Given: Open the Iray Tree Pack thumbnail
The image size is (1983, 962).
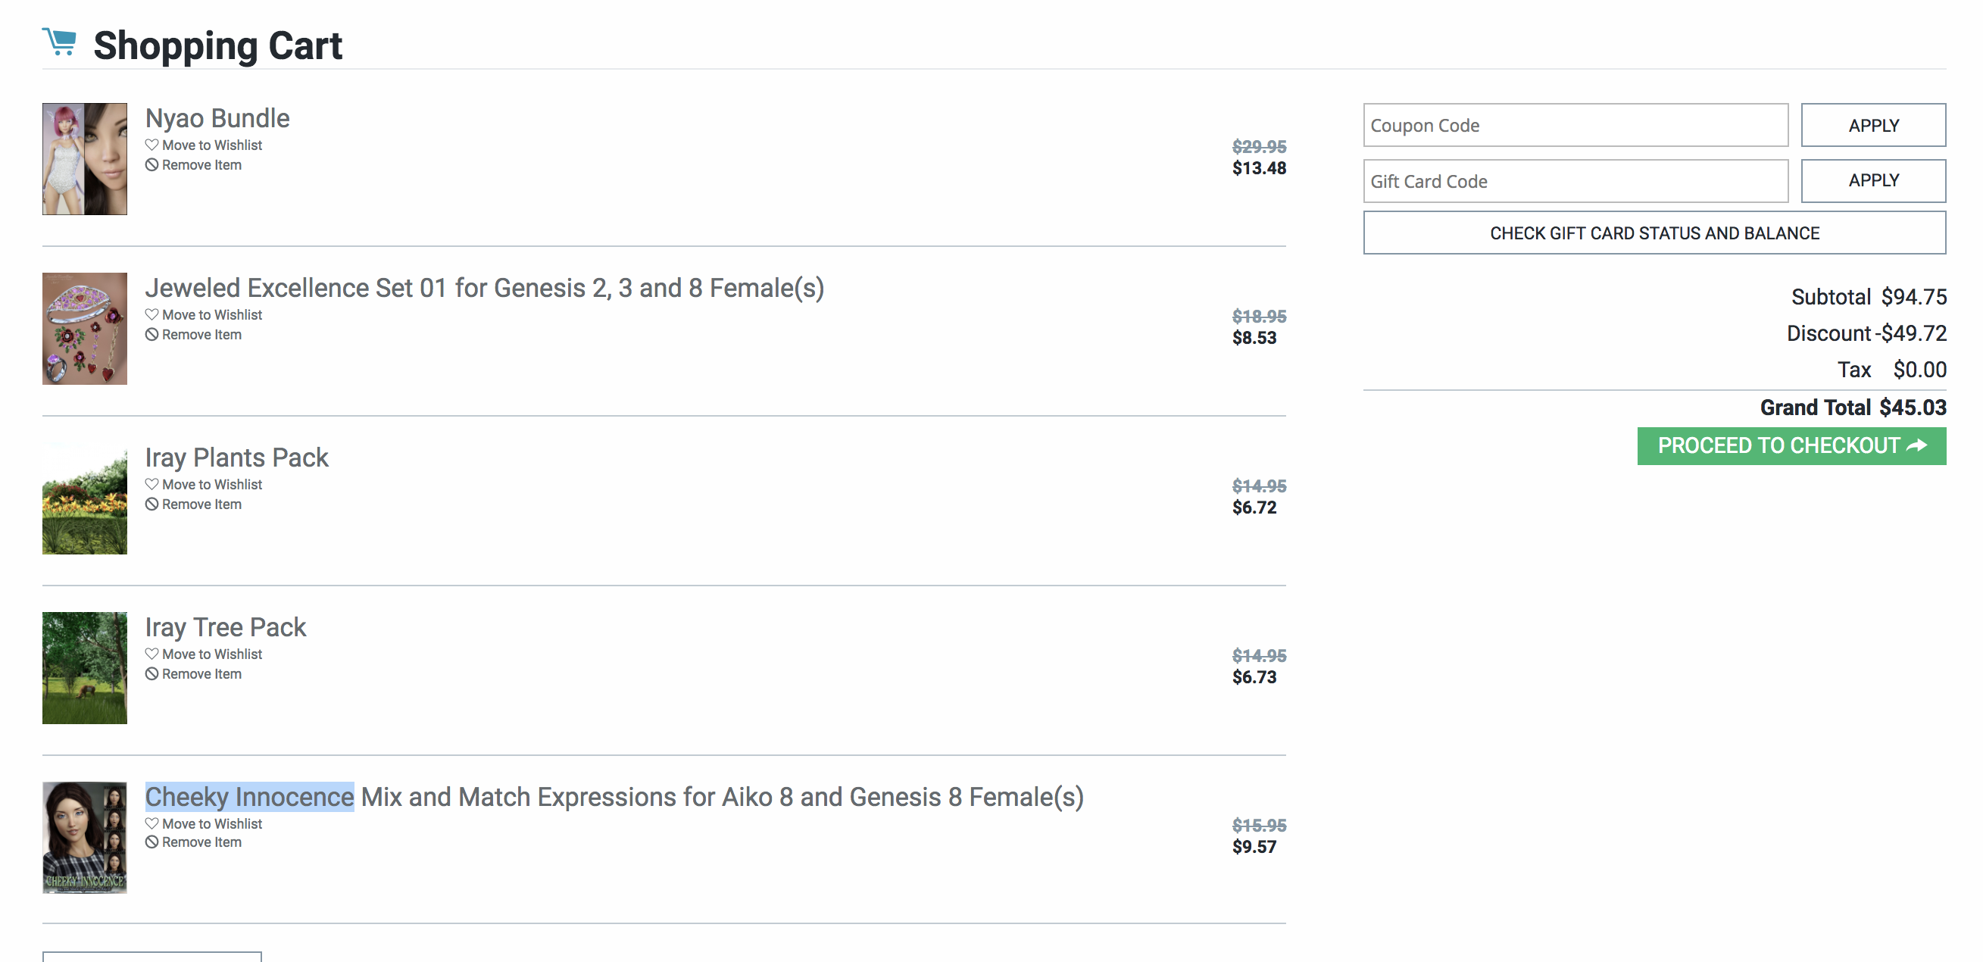Looking at the screenshot, I should (85, 668).
